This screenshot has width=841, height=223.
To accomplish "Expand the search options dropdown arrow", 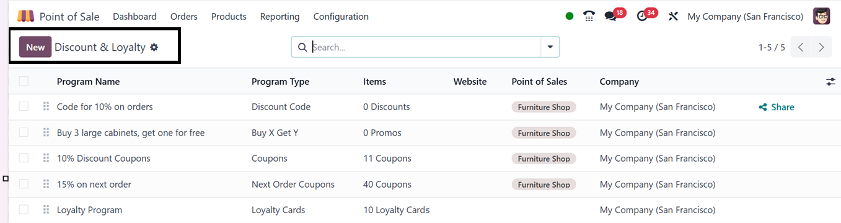I will coord(550,47).
